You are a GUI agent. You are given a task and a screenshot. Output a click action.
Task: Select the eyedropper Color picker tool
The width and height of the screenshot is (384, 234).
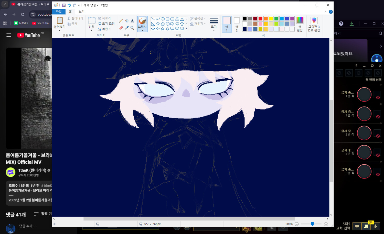point(127,28)
